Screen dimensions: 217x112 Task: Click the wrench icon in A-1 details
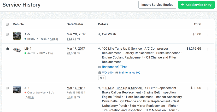coord(99,88)
